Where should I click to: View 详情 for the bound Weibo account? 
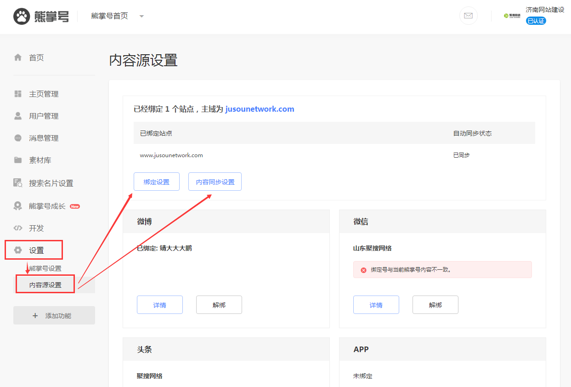[159, 304]
